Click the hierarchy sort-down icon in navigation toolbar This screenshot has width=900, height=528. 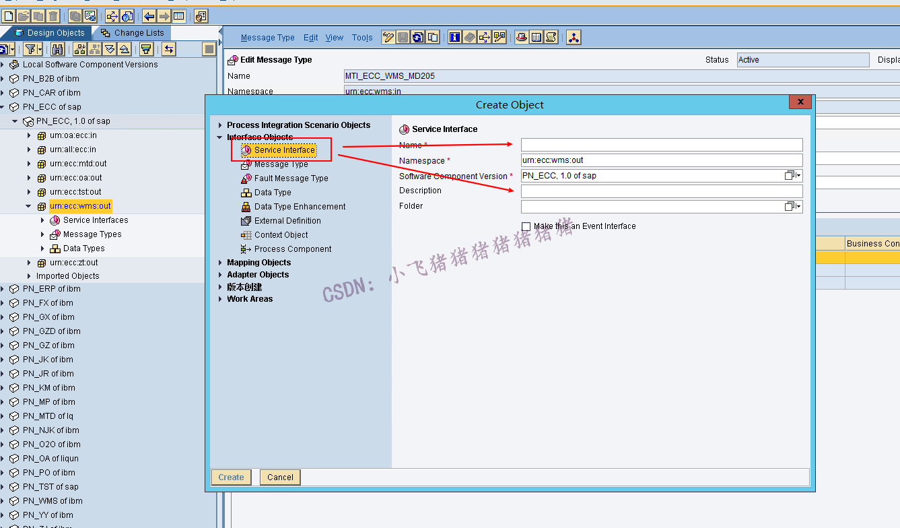(81, 48)
